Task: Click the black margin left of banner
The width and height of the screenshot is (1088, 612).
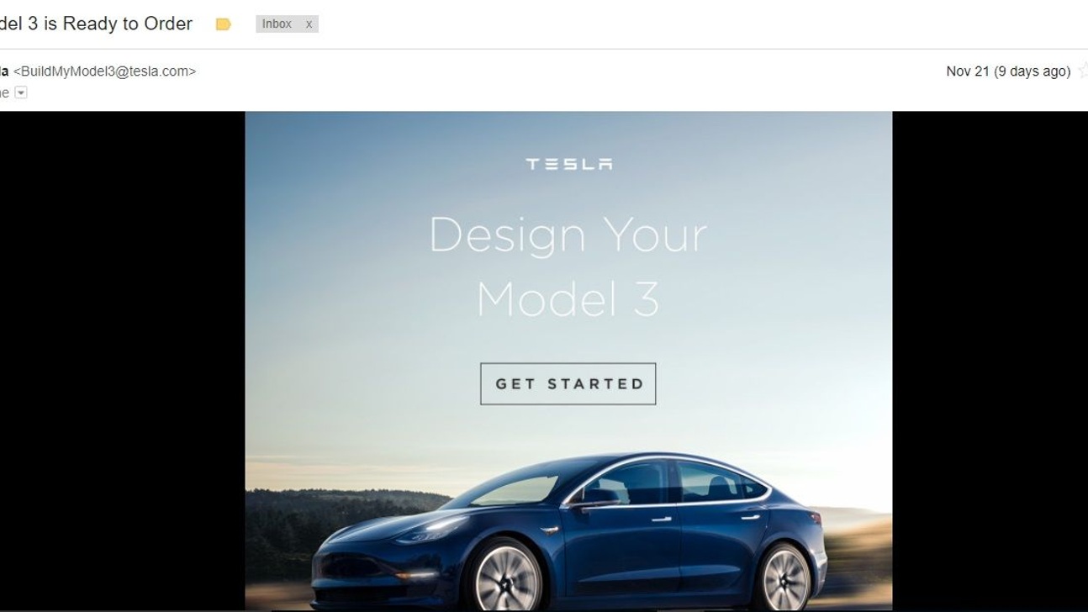Action: pos(122,361)
